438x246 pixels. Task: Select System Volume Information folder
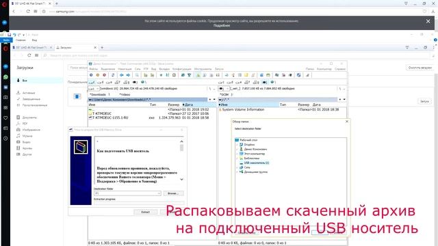point(243,109)
